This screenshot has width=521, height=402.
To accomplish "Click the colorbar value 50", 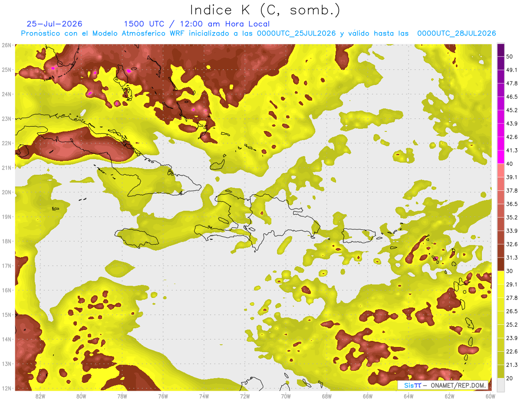I will 510,57.
